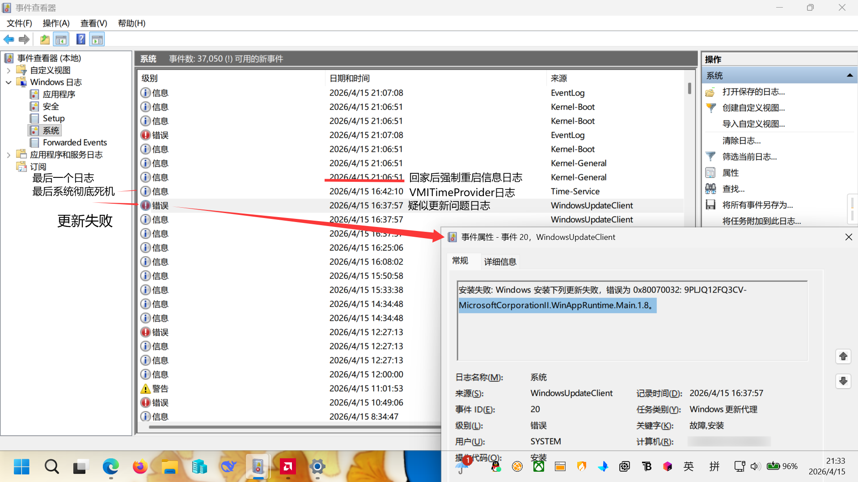Open the Help toolbar icon
858x482 pixels.
81,40
